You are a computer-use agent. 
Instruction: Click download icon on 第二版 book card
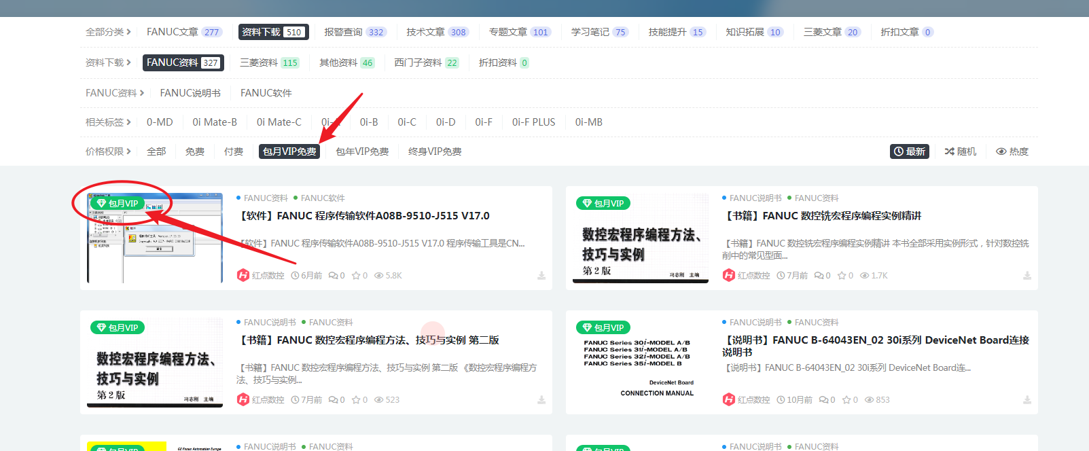(541, 400)
